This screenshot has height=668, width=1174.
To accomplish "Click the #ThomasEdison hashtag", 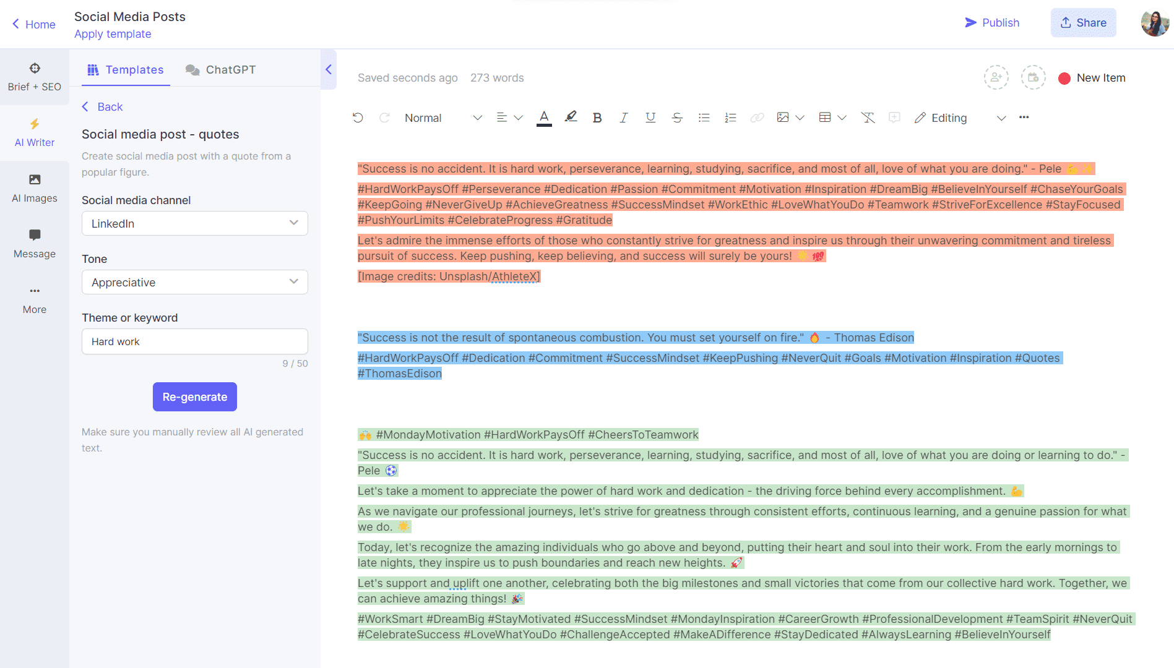I will click(x=400, y=374).
